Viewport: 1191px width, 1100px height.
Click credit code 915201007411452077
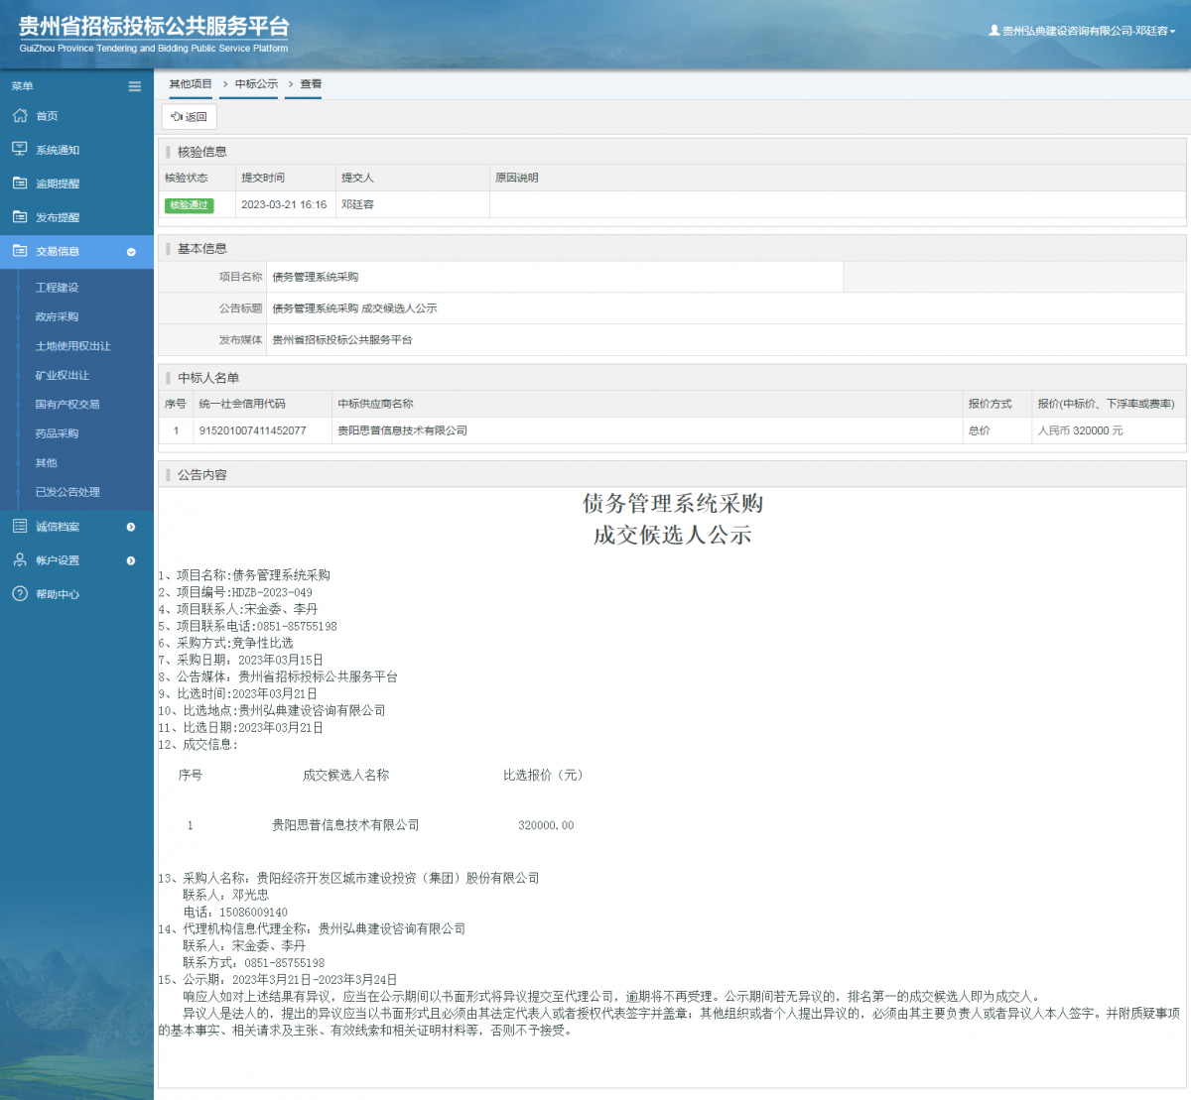tap(252, 430)
